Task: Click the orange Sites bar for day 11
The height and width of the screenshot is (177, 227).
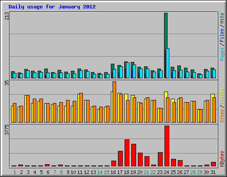Action: point(81,108)
